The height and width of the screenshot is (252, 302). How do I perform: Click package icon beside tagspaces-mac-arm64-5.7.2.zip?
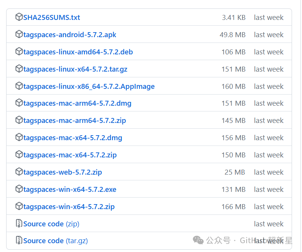click(x=19, y=120)
